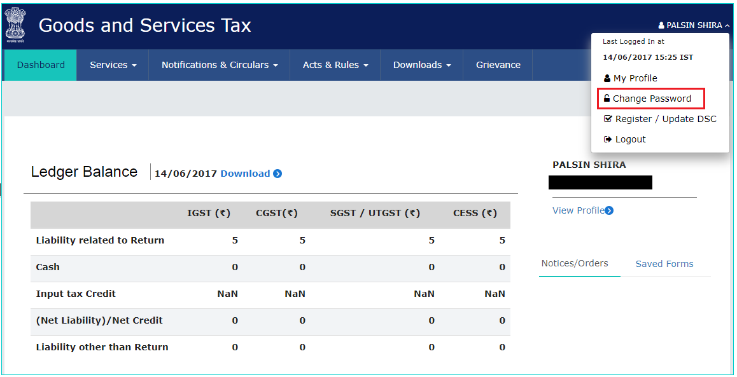Click the Liability related to Return row label

pyautogui.click(x=100, y=240)
